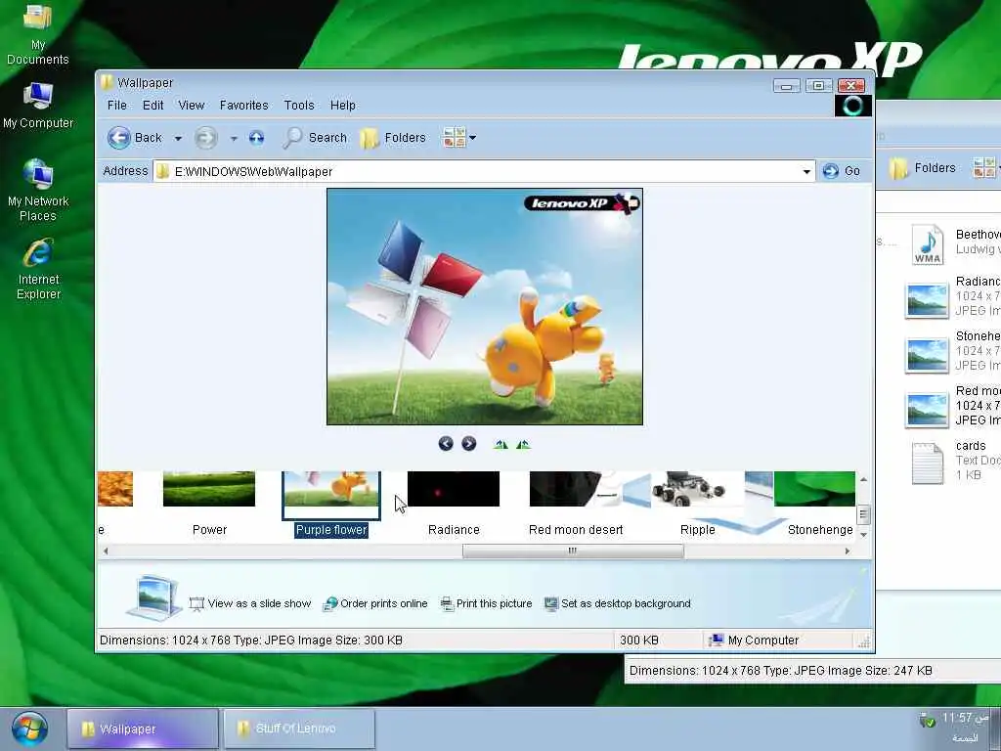Open the Search magnifier in toolbar
This screenshot has height=751, width=1001.
click(x=292, y=138)
